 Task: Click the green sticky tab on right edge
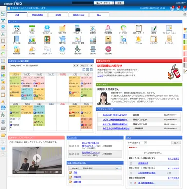coord(185,42)
